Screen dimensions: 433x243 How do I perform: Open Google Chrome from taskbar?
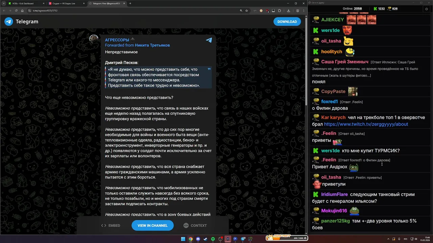(190, 239)
